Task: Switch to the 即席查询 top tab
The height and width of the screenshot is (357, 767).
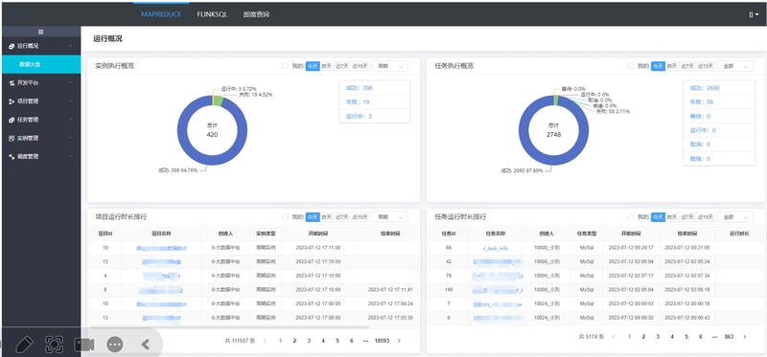Action: [x=256, y=14]
